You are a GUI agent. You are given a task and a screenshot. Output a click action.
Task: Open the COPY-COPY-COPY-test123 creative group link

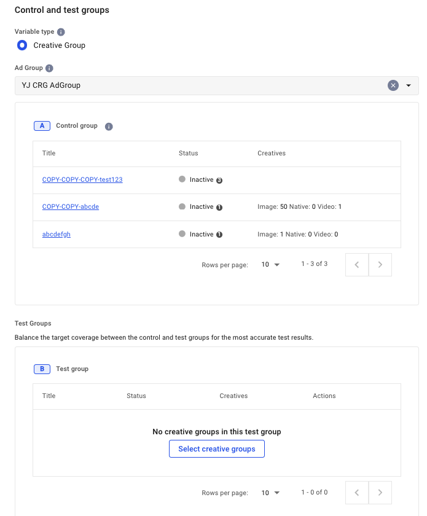point(82,180)
